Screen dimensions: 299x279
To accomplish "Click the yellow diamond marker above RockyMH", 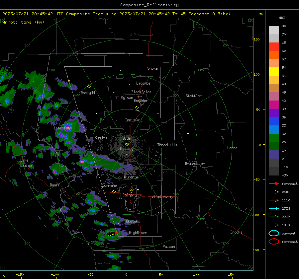I will pos(89,87).
